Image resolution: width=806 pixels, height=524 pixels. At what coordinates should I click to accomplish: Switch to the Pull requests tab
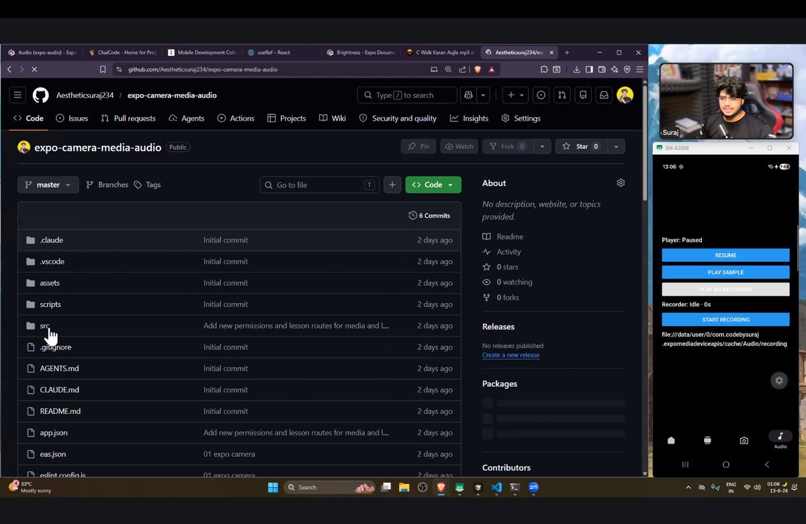point(128,118)
